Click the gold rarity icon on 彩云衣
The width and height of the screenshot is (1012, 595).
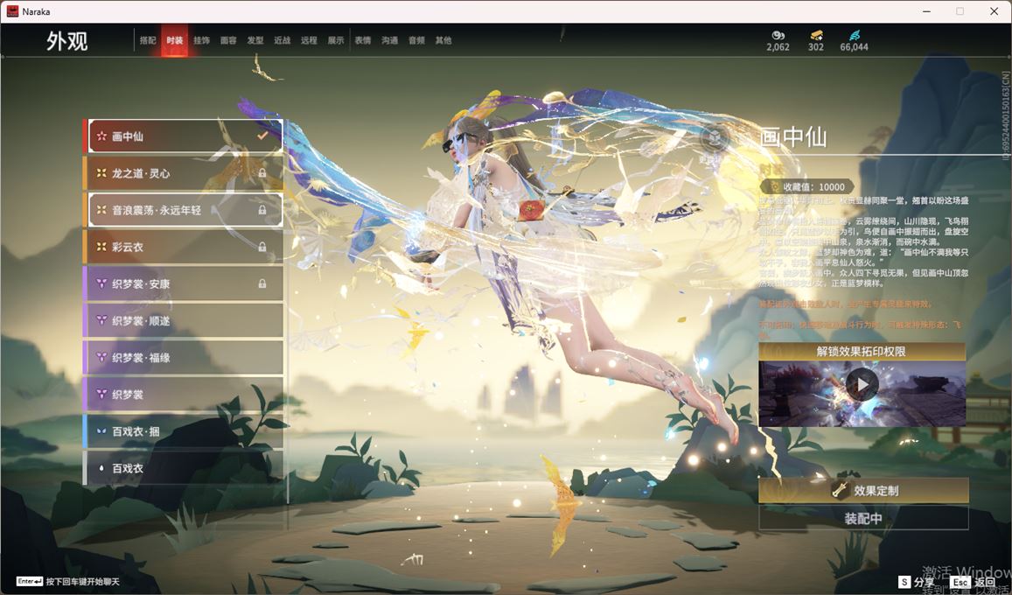101,247
